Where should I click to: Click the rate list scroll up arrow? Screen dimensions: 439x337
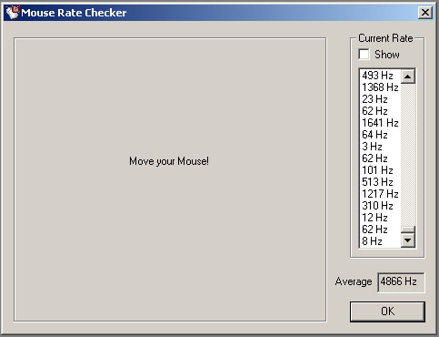(408, 77)
